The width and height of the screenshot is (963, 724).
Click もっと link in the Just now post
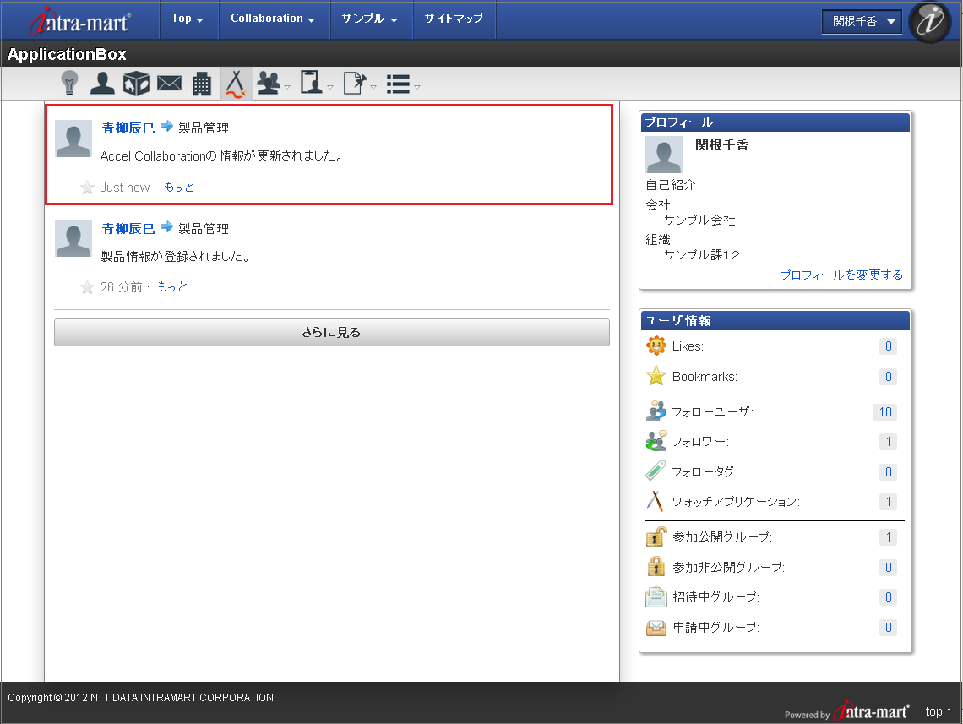179,188
